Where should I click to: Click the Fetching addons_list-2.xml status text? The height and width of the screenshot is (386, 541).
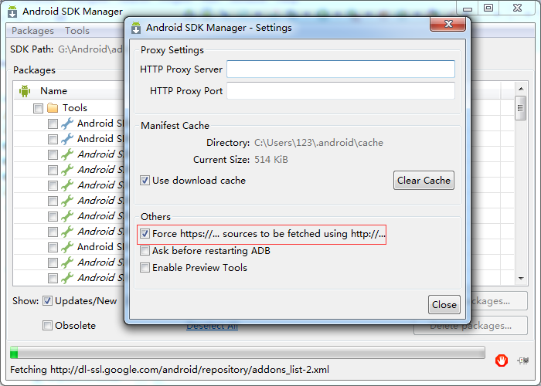tap(169, 370)
